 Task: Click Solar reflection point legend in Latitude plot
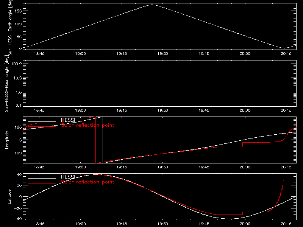click(x=87, y=182)
